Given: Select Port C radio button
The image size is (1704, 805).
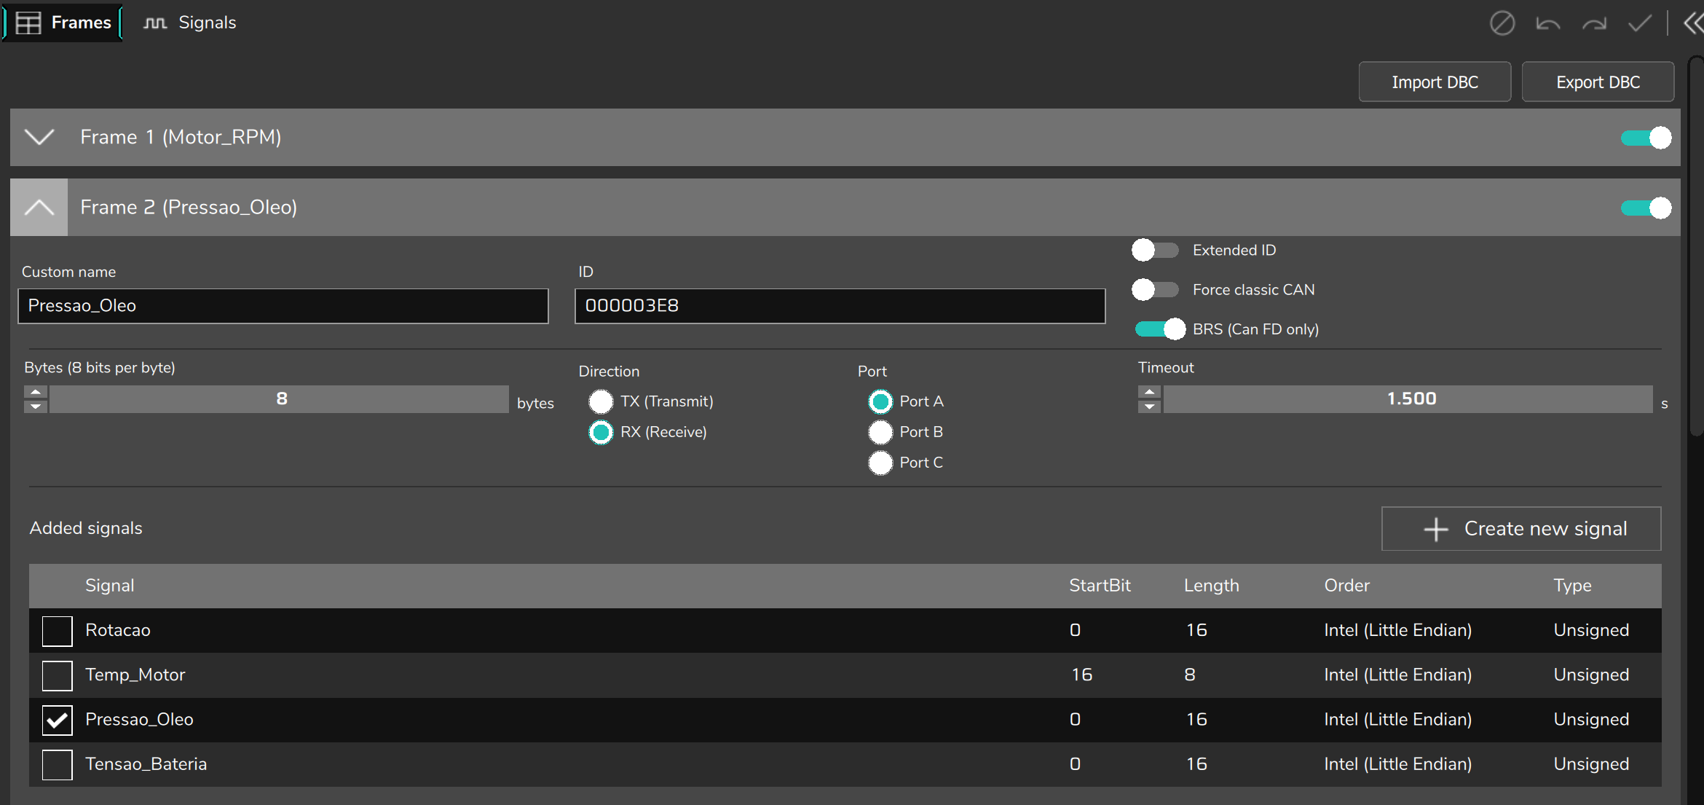Looking at the screenshot, I should (880, 463).
